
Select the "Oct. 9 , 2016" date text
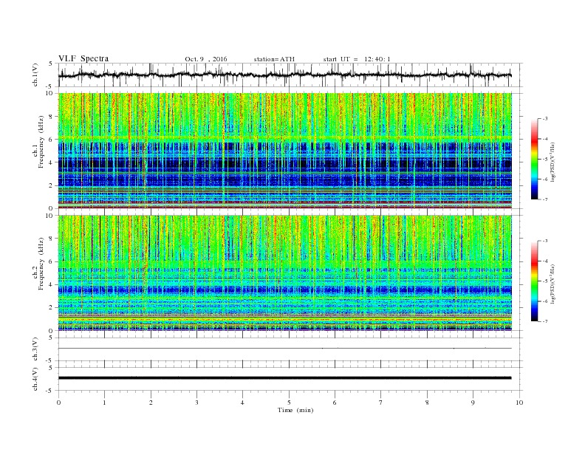[x=206, y=59]
